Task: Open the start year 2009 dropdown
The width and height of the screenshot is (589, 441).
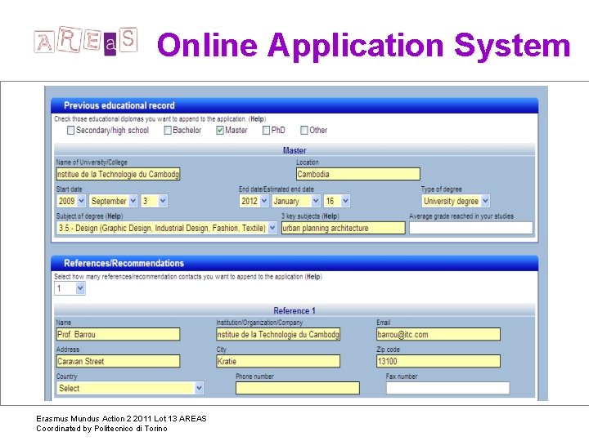Action: 71,201
